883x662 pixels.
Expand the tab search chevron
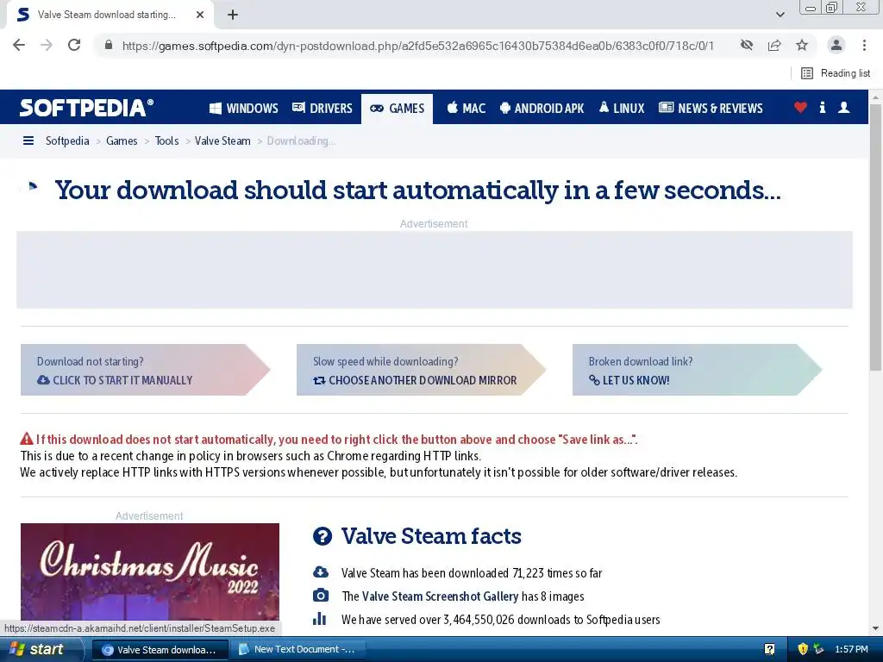(x=780, y=15)
